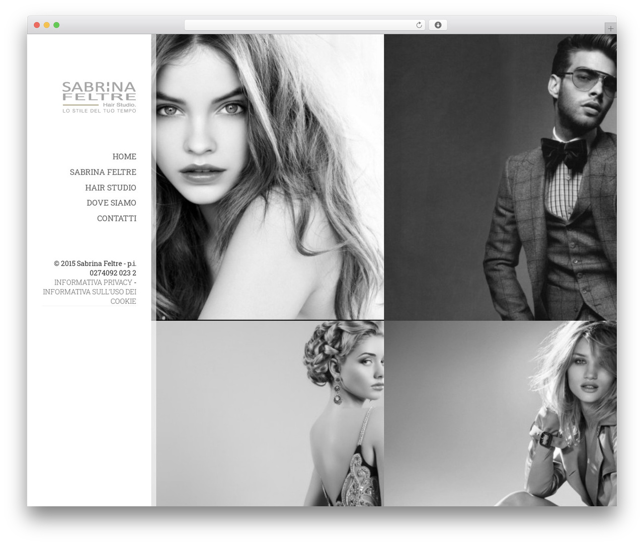
Task: Click the copyright text '© 2015 Sabrina Feltre'
Action: [x=88, y=263]
